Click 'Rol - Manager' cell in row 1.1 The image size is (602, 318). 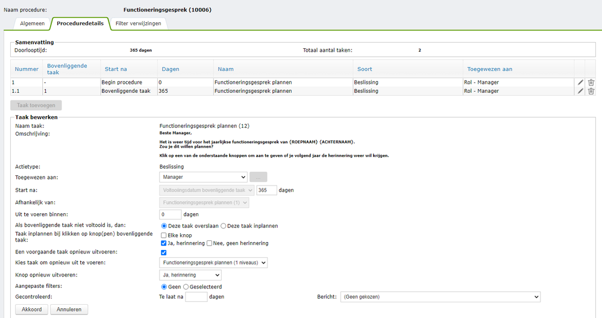[x=518, y=91]
